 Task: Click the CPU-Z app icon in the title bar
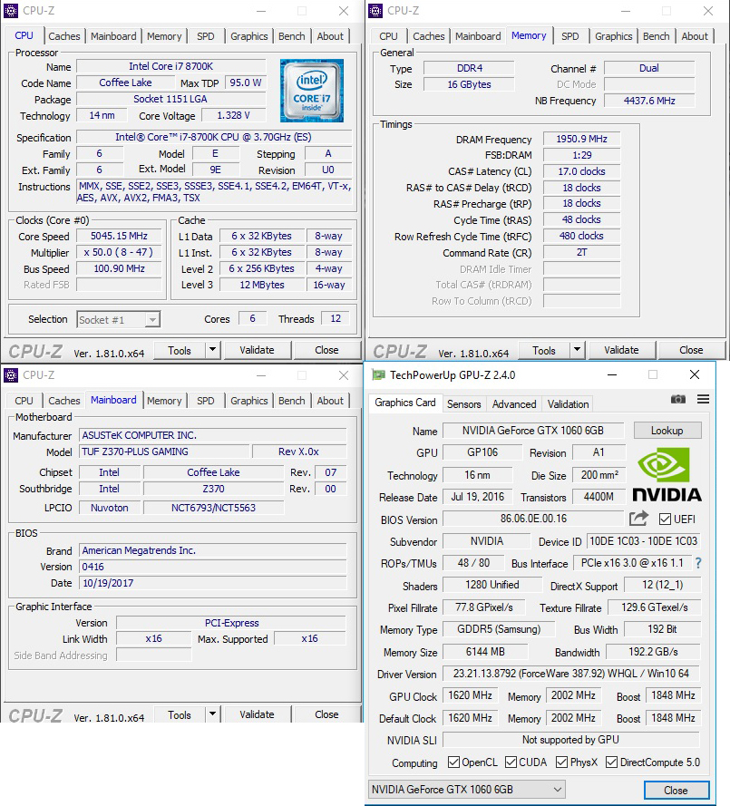coord(11,10)
